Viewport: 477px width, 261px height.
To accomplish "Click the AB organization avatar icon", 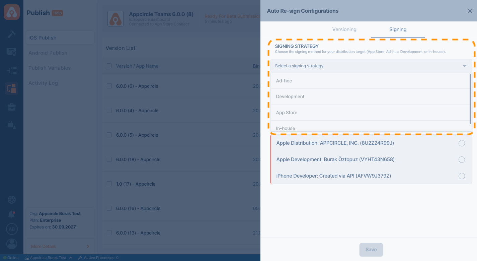I will point(12,229).
